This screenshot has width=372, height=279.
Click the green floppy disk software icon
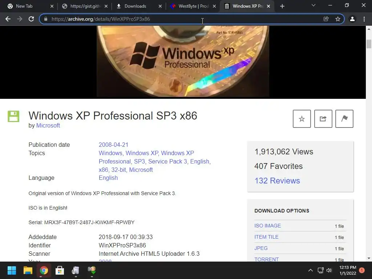click(13, 116)
